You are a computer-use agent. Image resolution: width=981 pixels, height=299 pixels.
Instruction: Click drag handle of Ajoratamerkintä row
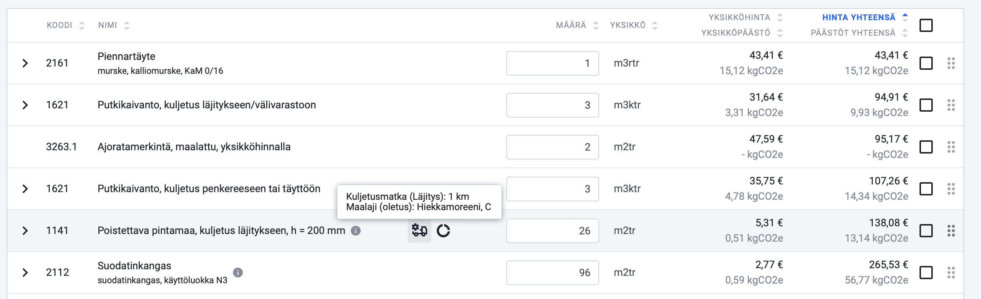coord(951,147)
